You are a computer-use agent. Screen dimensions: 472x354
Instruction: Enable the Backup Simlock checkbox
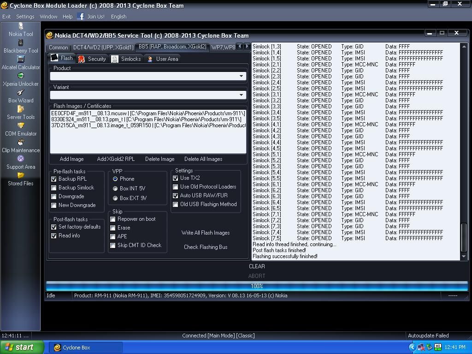point(54,188)
